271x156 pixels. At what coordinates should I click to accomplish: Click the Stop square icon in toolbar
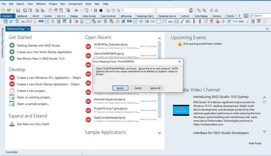(x=101, y=10)
